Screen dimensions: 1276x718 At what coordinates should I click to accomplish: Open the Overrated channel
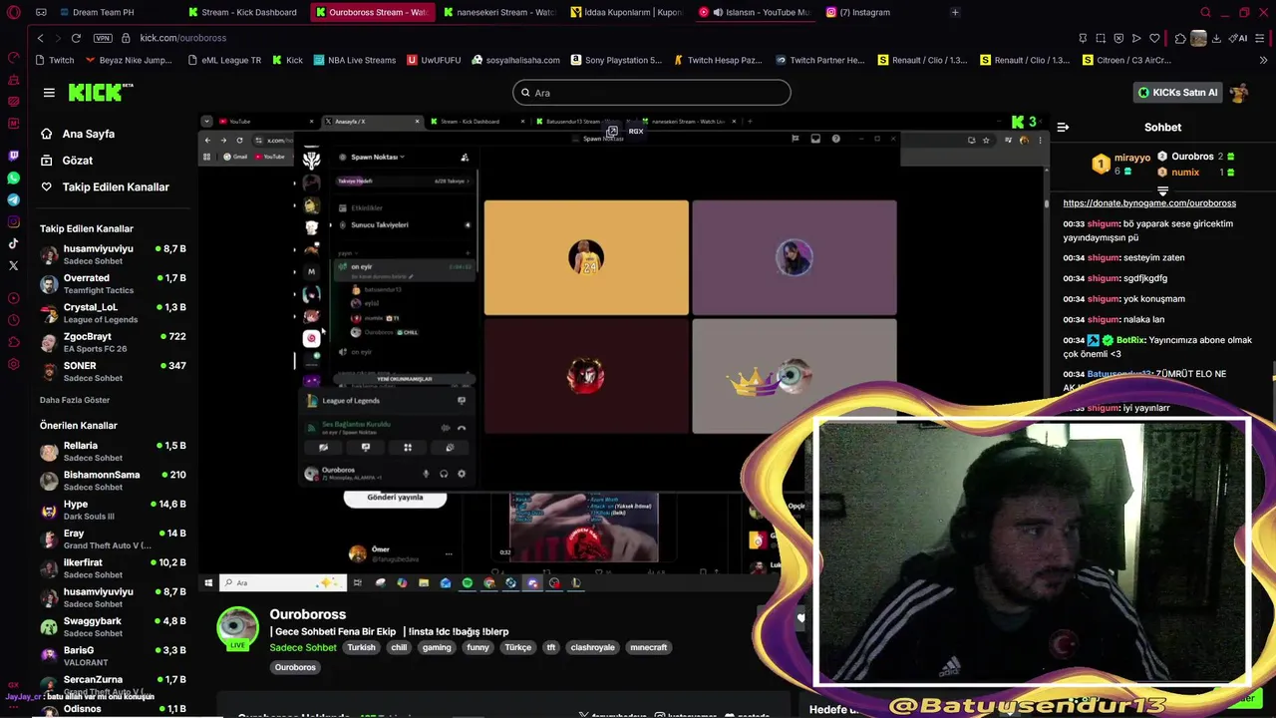click(114, 284)
